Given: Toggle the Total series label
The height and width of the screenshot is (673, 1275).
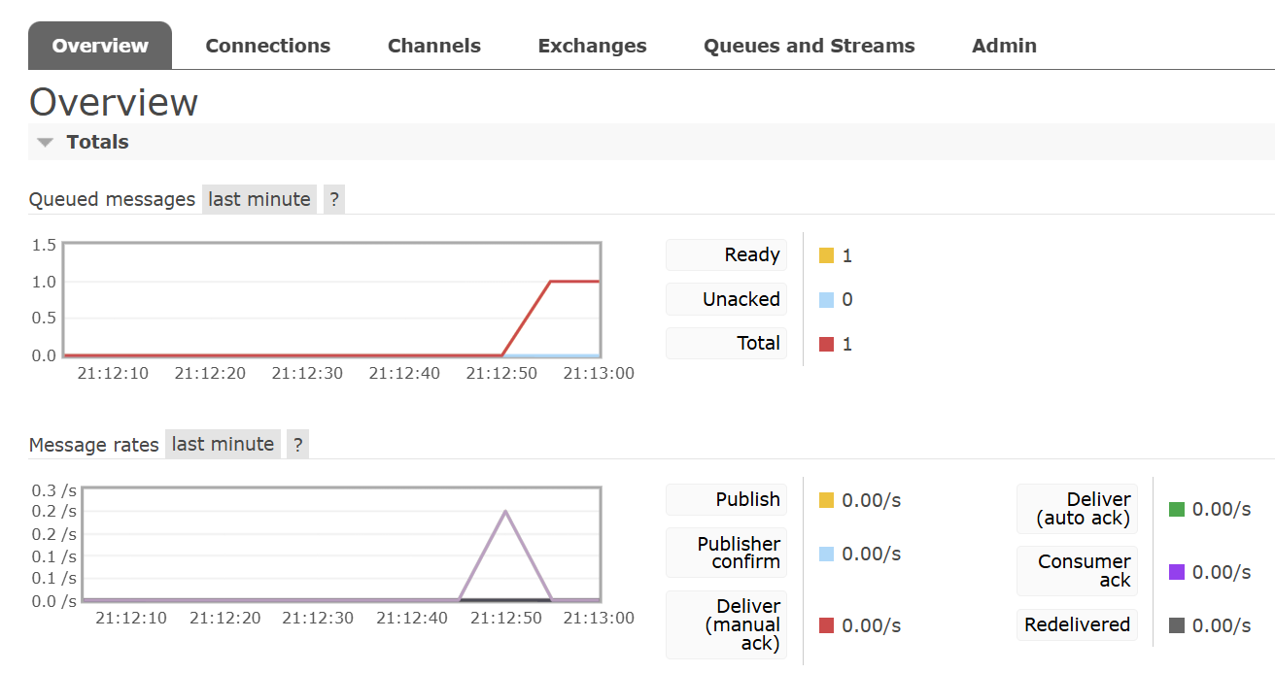Looking at the screenshot, I should click(726, 343).
